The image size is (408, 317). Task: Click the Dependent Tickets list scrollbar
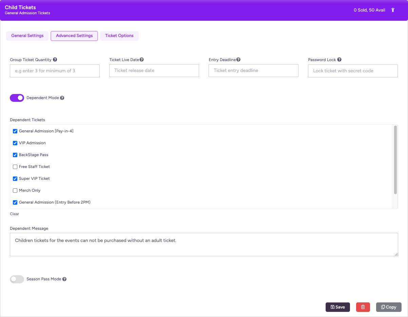395,160
